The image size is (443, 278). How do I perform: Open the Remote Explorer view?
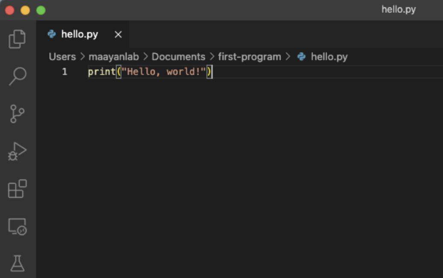click(x=18, y=226)
